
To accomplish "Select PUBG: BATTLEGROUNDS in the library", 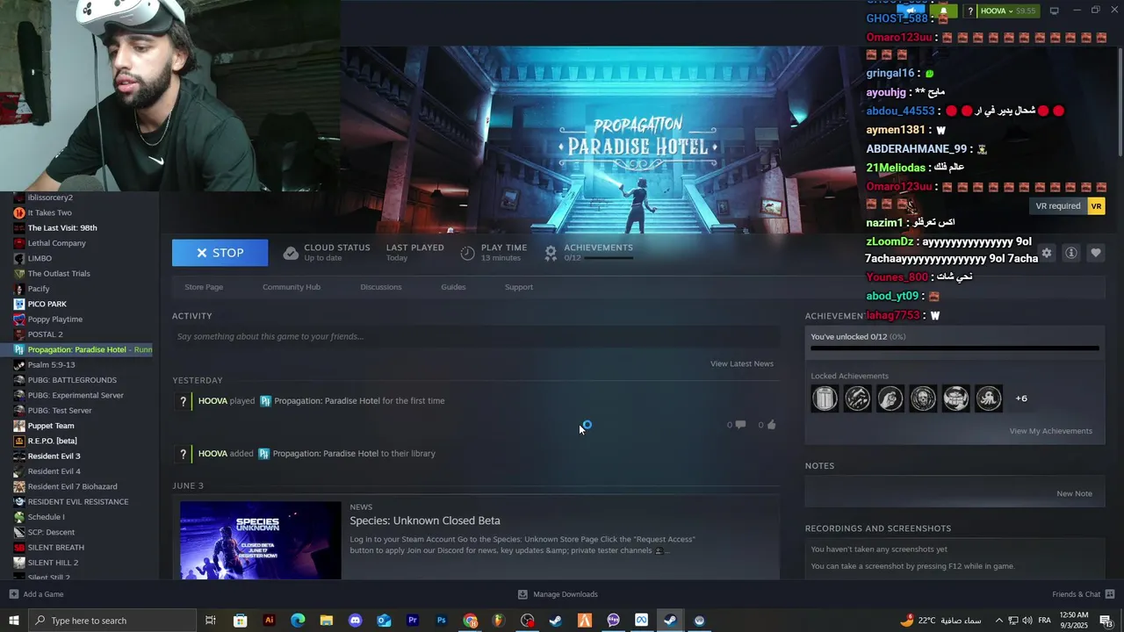I will pos(72,380).
